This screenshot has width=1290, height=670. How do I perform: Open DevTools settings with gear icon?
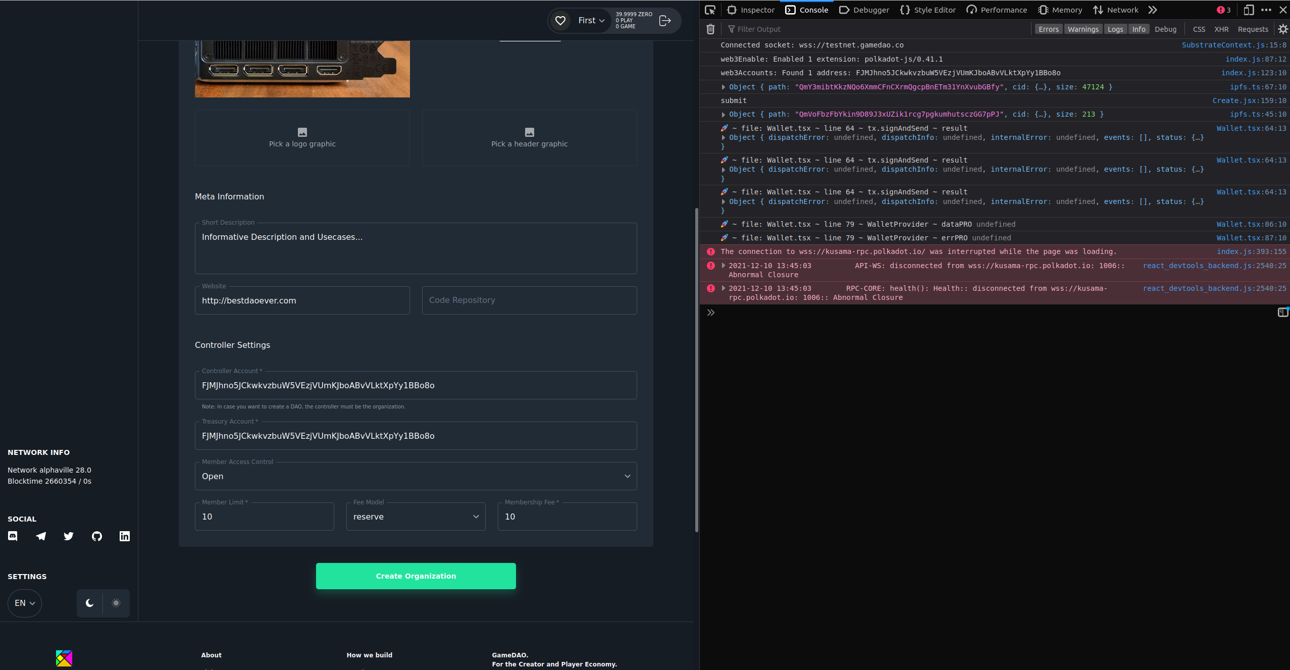click(x=1283, y=29)
